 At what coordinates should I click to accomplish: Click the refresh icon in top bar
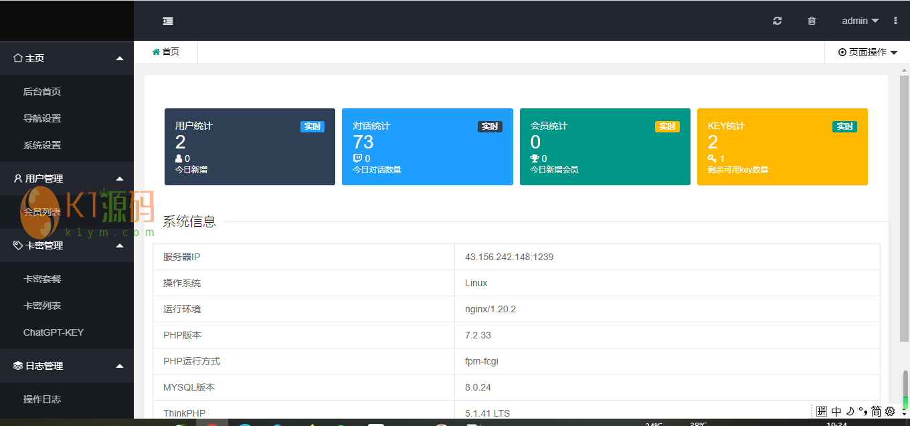(777, 21)
